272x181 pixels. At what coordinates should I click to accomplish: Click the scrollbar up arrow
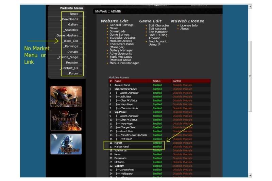click(x=251, y=6)
